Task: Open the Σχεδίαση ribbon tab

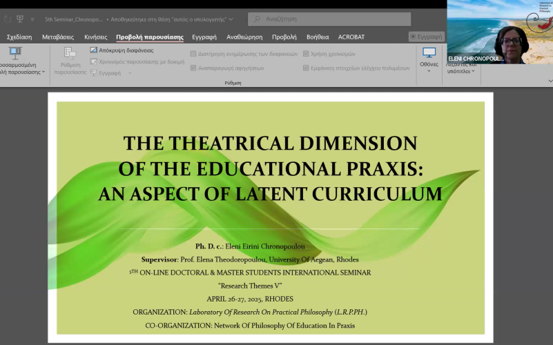Action: pos(19,37)
